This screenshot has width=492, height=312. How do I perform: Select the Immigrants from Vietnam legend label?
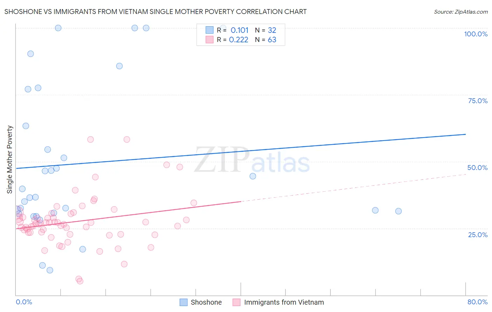coord(284,302)
